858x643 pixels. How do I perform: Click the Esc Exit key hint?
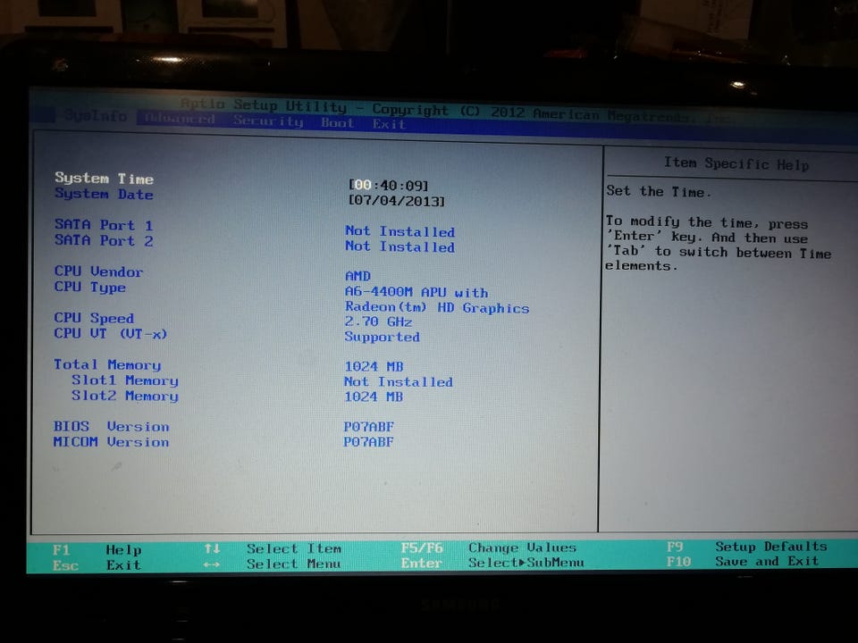97,564
